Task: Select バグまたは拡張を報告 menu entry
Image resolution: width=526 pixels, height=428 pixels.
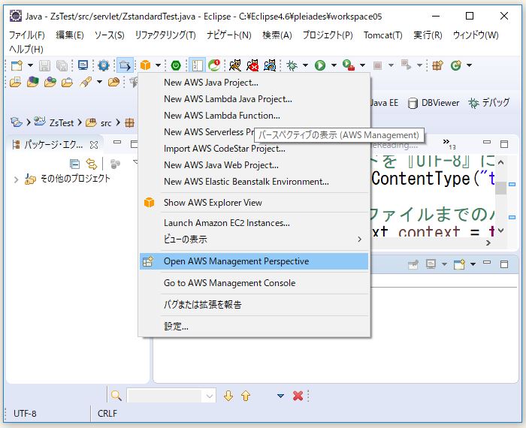Action: coord(254,305)
